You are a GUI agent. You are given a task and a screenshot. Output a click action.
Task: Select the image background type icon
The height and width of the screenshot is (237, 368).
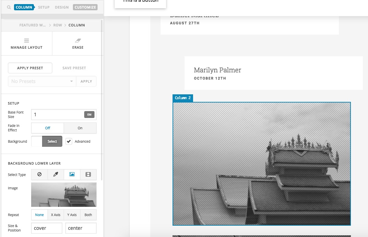tap(72, 175)
